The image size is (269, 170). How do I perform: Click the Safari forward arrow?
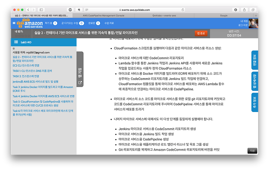click(34, 10)
